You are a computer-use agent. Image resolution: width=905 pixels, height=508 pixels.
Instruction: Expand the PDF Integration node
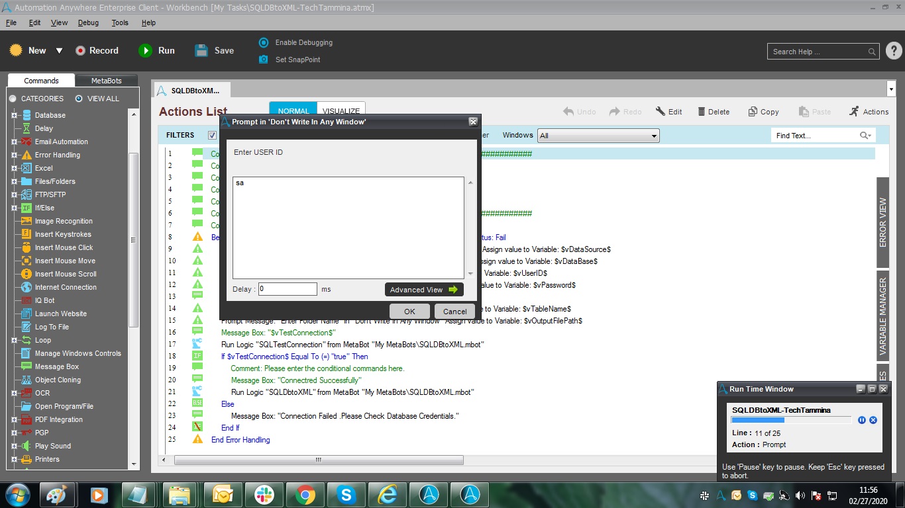point(14,419)
